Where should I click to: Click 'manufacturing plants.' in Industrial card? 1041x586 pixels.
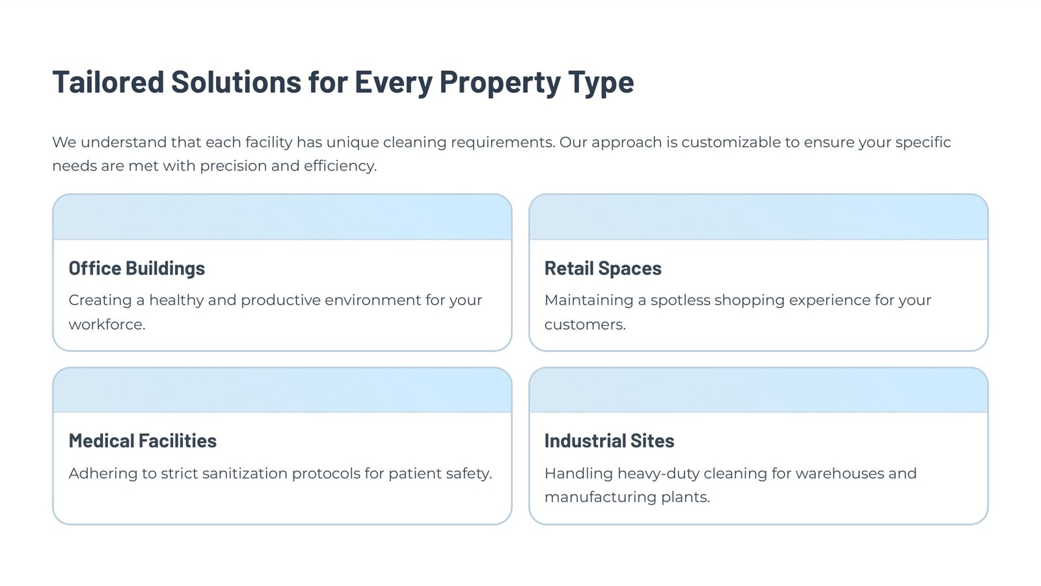point(627,498)
